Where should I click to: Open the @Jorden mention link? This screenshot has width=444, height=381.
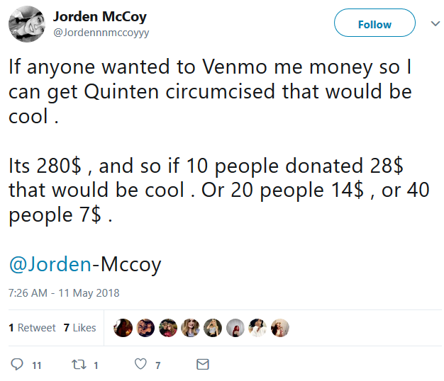pos(50,265)
